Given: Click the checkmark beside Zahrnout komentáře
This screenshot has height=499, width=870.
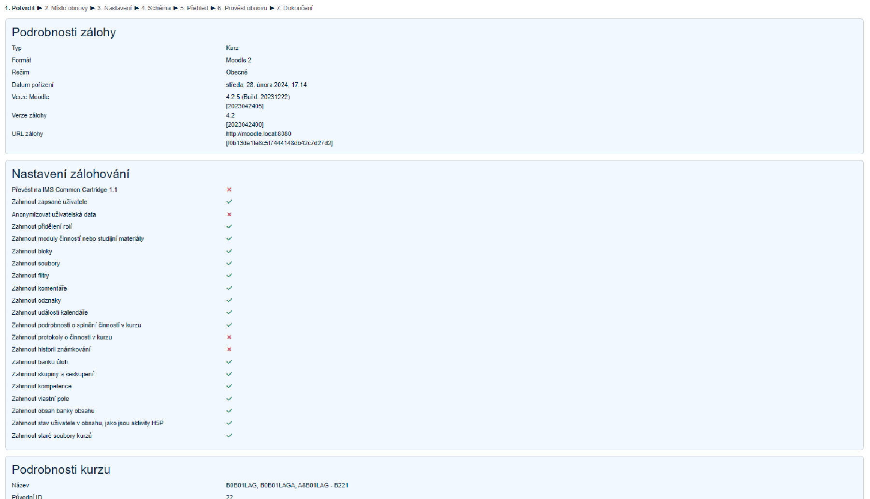Looking at the screenshot, I should coord(229,288).
